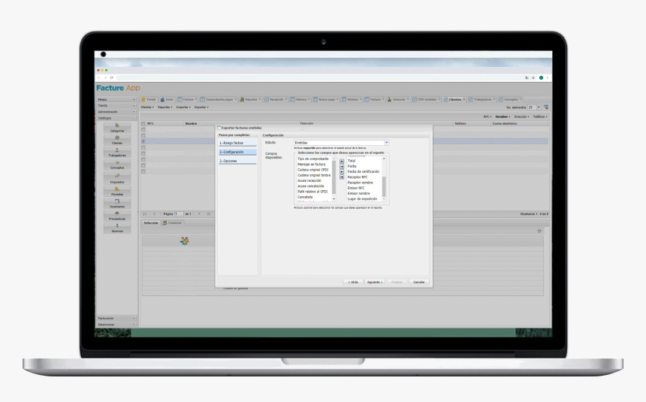Toggle the fifth row checkbox in Clientes grid
Viewport: 646px width, 402px height.
(x=143, y=153)
